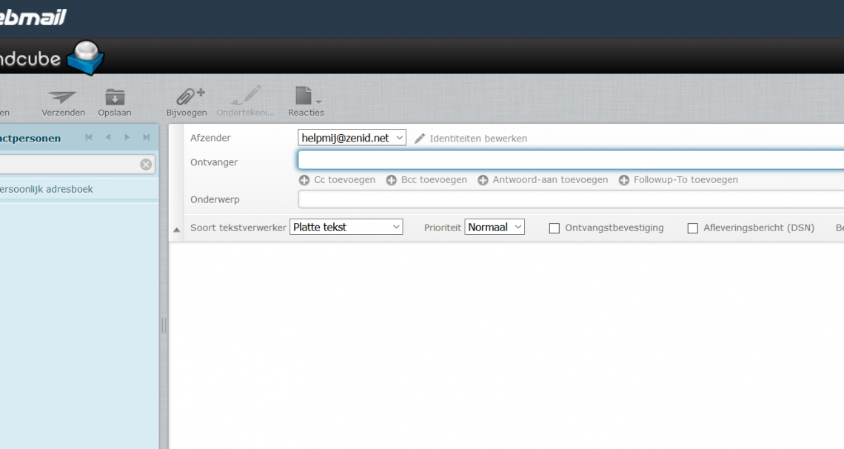
Task: Click Bcc toevoegen link
Action: pyautogui.click(x=434, y=180)
